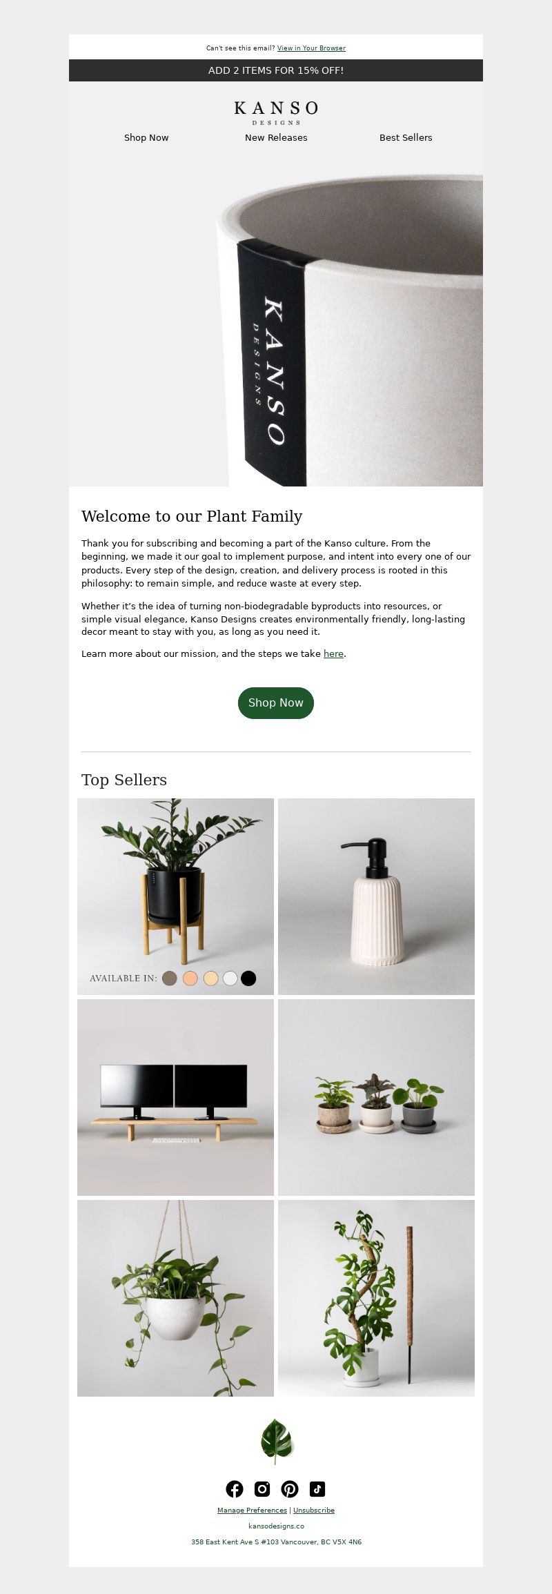Viewport: 552px width, 1594px height.
Task: Open the dual monitor stand product image
Action: point(175,1097)
